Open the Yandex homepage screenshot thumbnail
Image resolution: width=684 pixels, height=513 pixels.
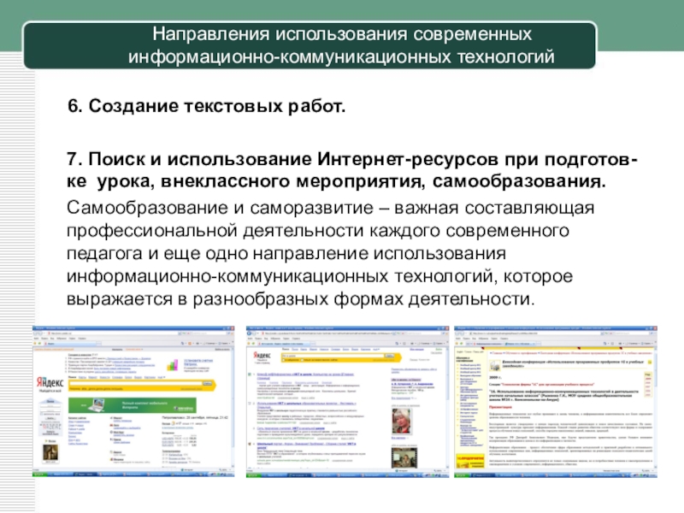click(x=133, y=401)
